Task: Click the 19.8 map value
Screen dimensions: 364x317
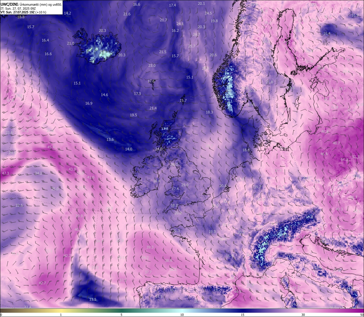Action: [x=214, y=21]
